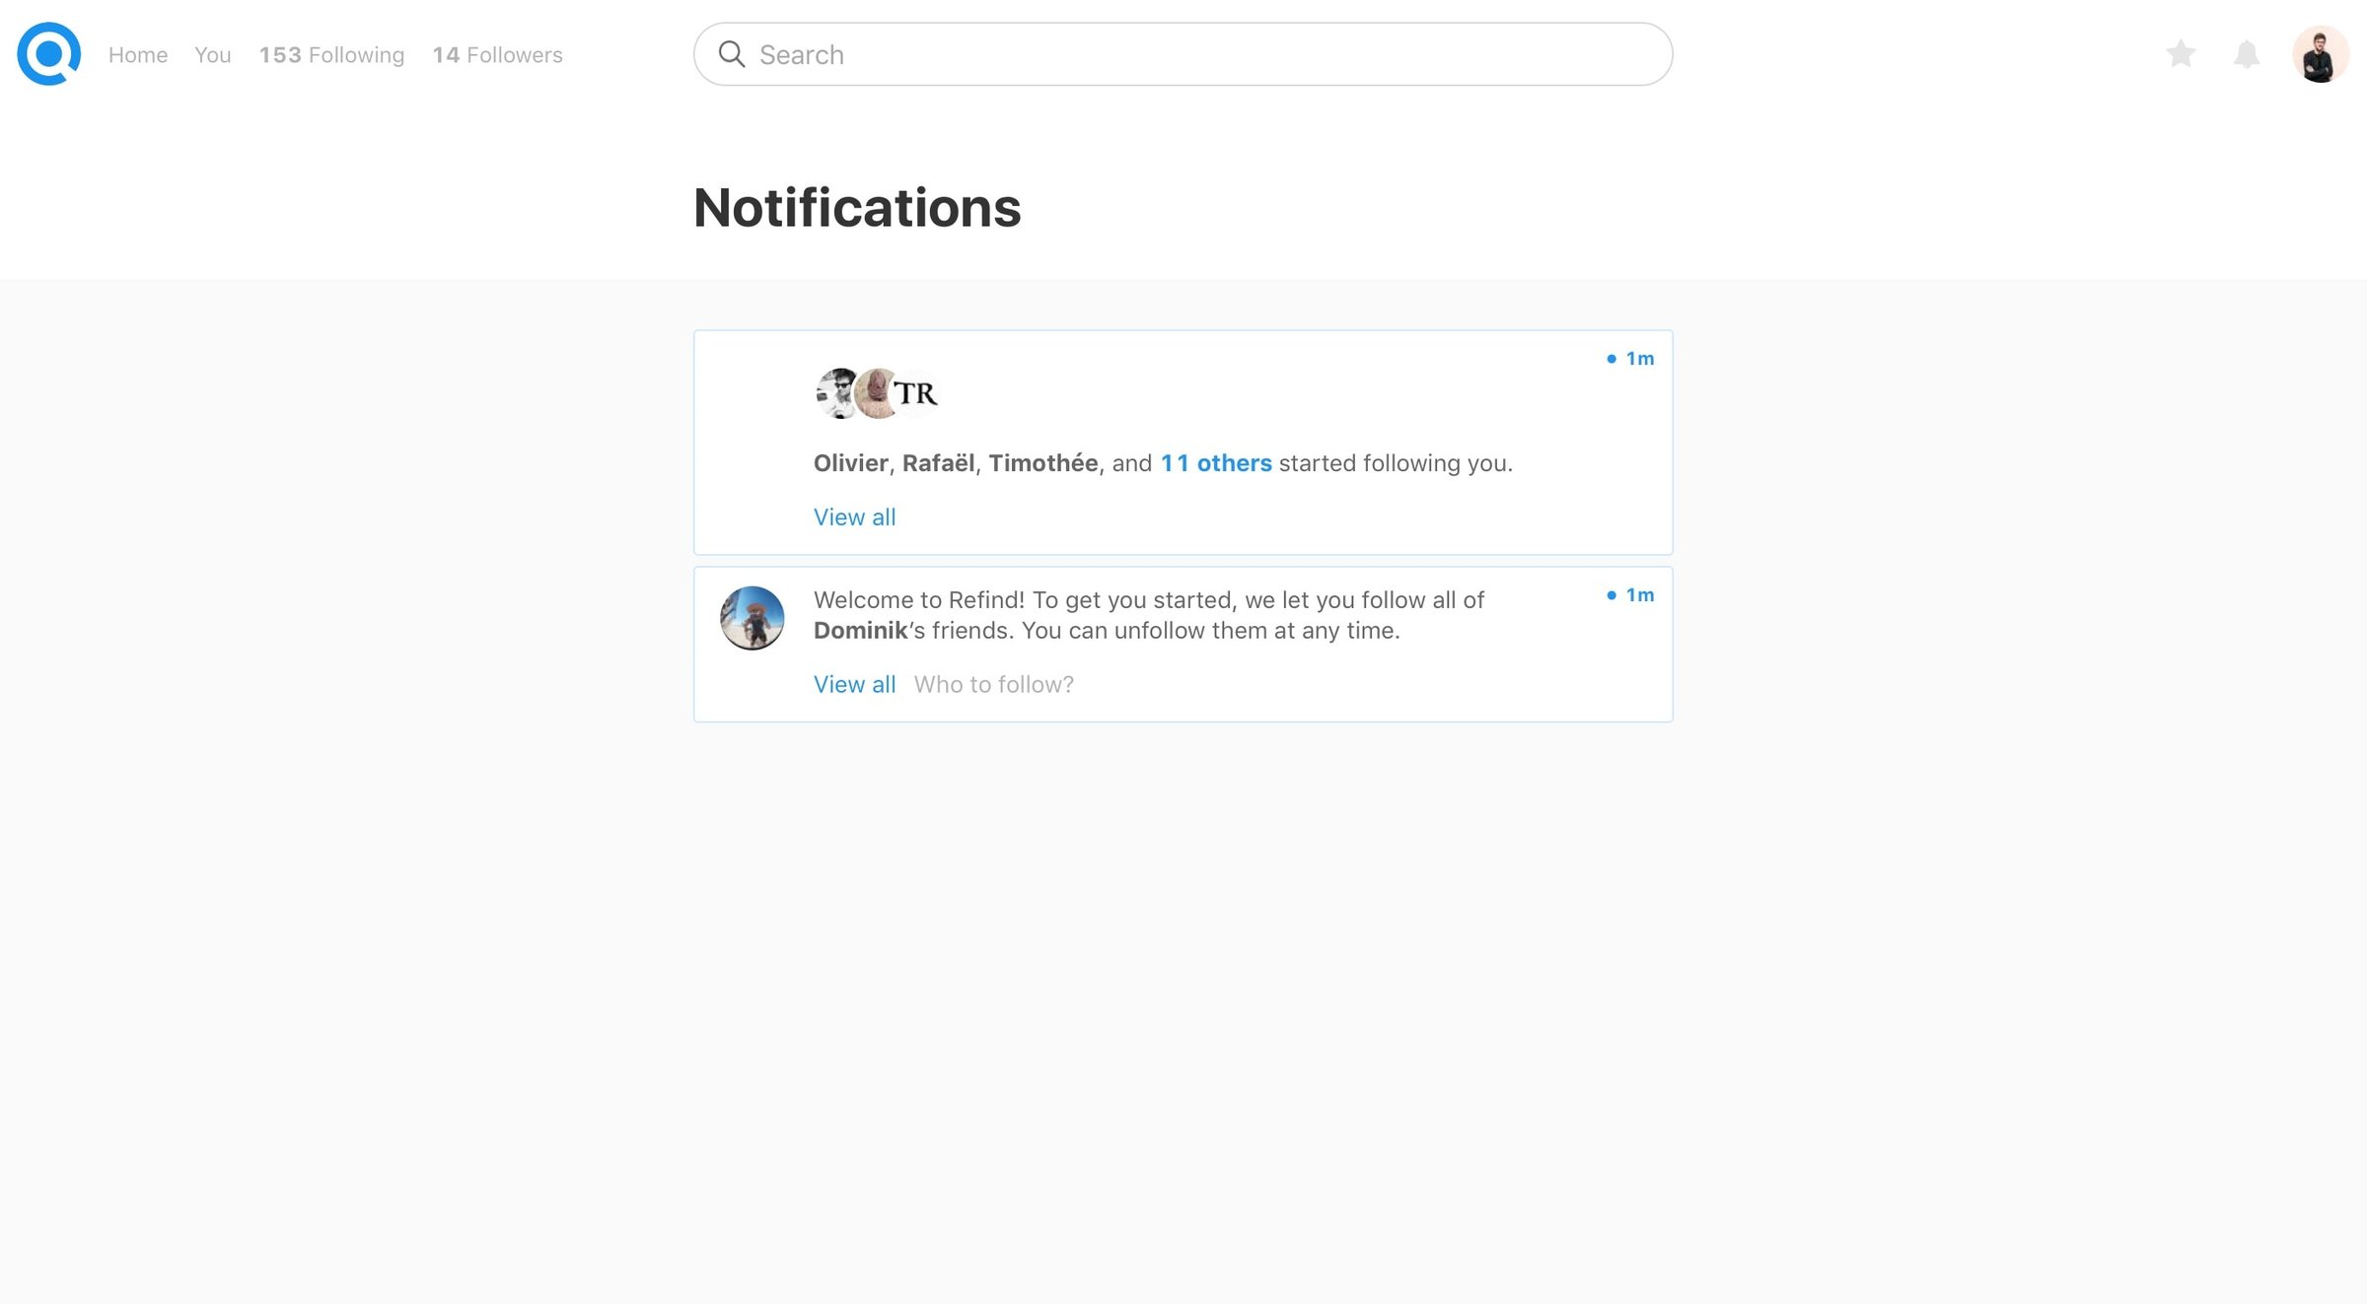Open the Who to follow? link

pos(993,685)
